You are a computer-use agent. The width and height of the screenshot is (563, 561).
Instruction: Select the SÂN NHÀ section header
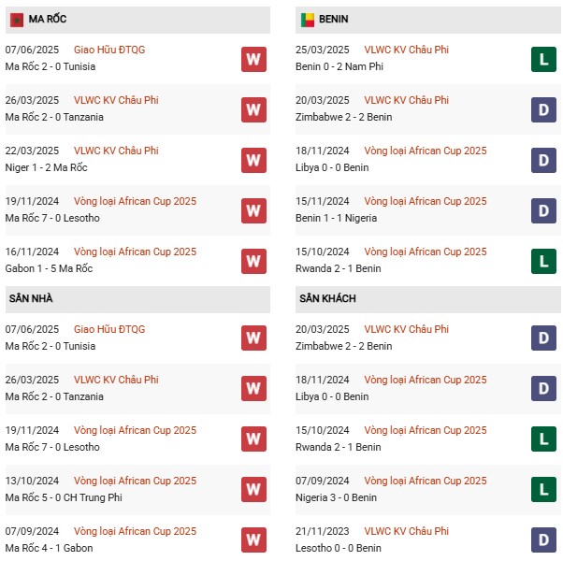tap(137, 299)
